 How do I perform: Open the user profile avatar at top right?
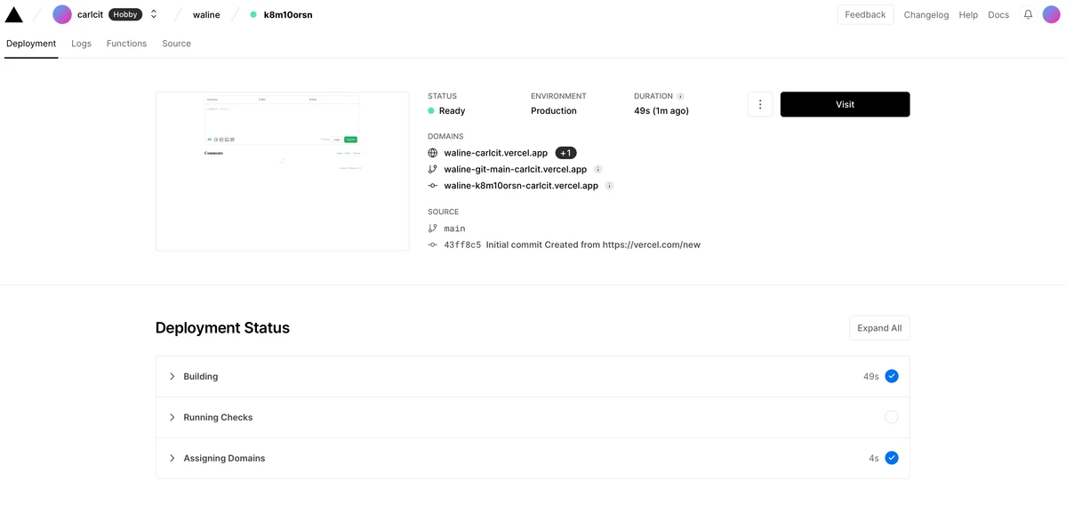[1052, 14]
